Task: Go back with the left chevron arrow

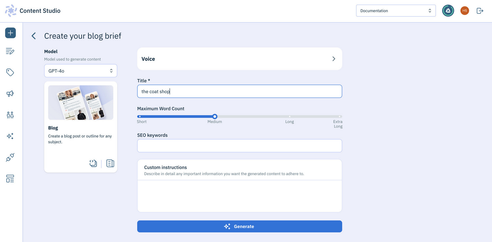Action: point(33,36)
